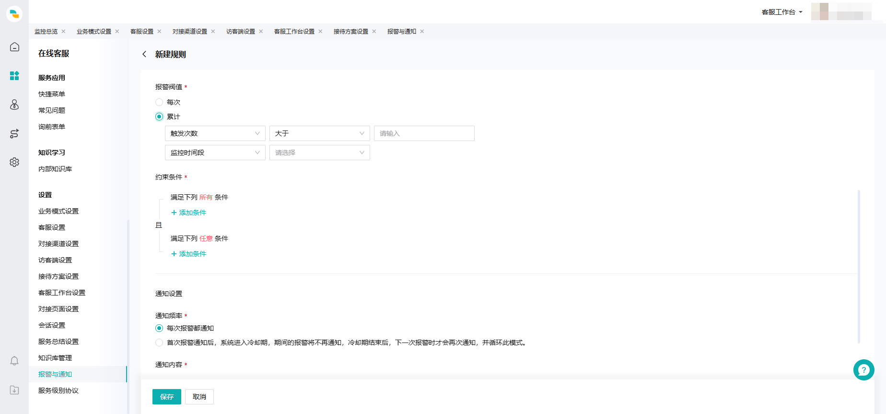Viewport: 886px width, 414px height.
Task: Switch to the 客服设置 tab
Action: coord(142,32)
